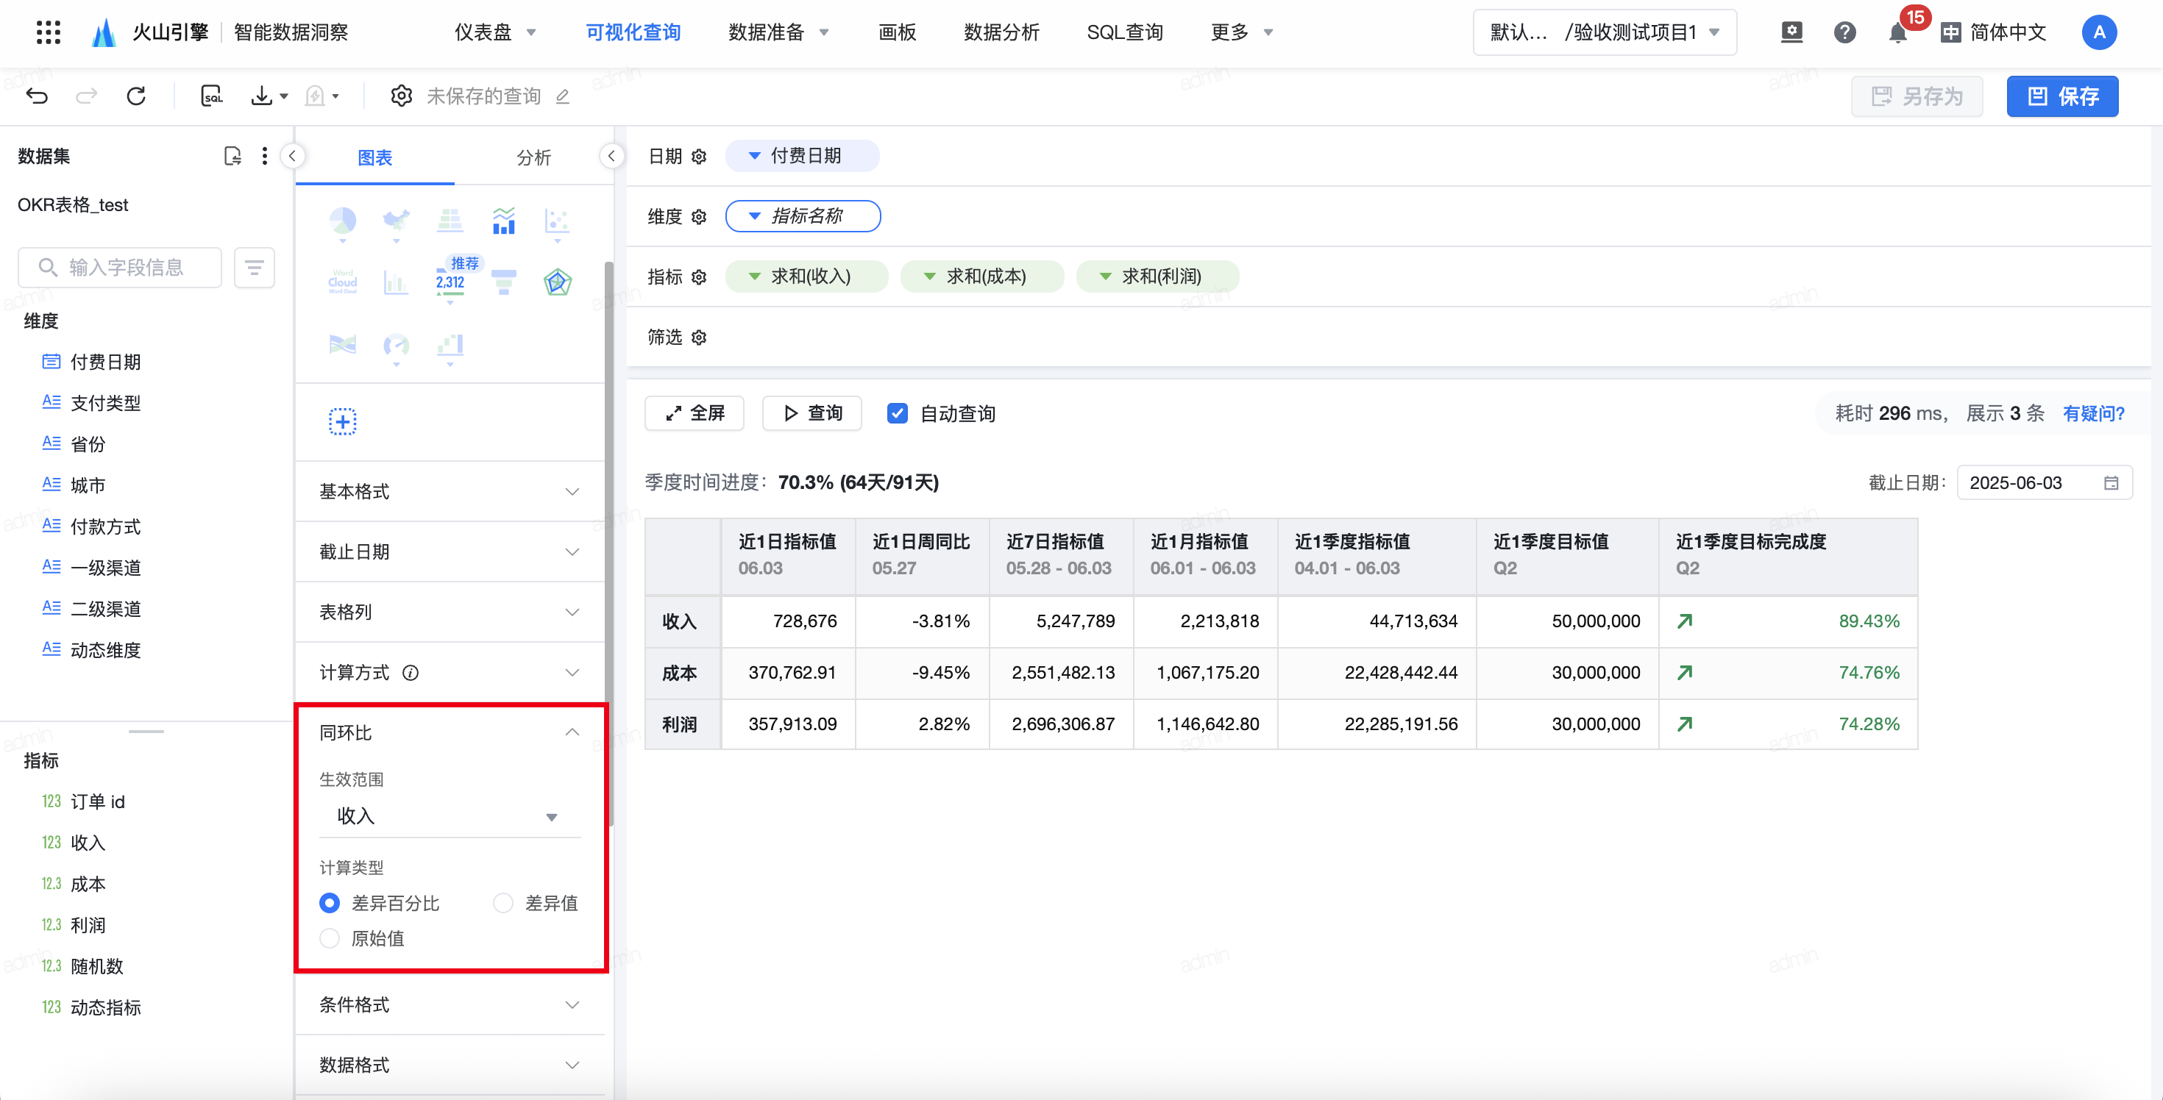The height and width of the screenshot is (1100, 2163).
Task: Open the 仪表盘 menu
Action: coord(494,32)
